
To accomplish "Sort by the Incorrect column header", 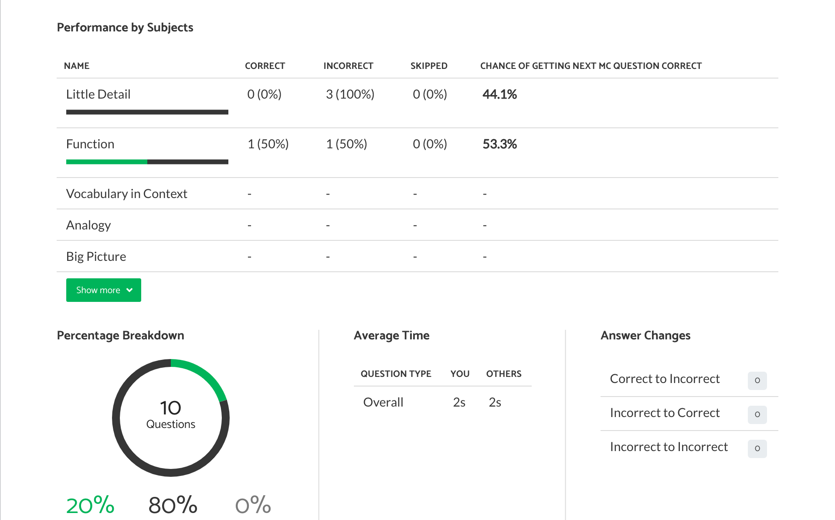I will (348, 65).
